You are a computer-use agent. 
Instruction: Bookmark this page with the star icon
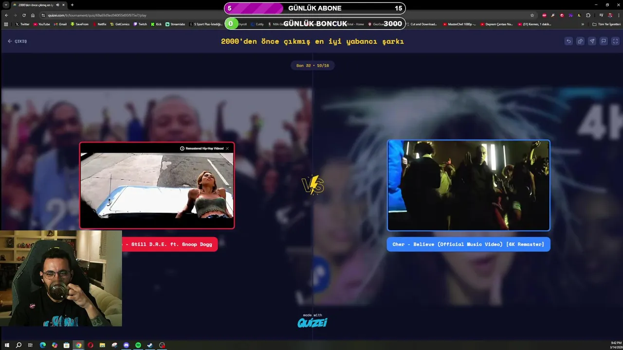(x=532, y=15)
